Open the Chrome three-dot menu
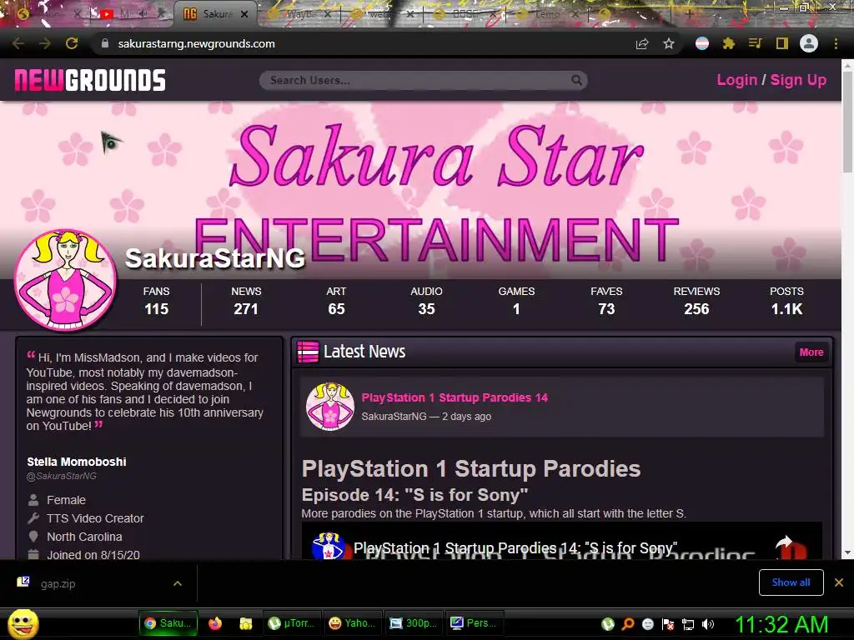 (836, 43)
